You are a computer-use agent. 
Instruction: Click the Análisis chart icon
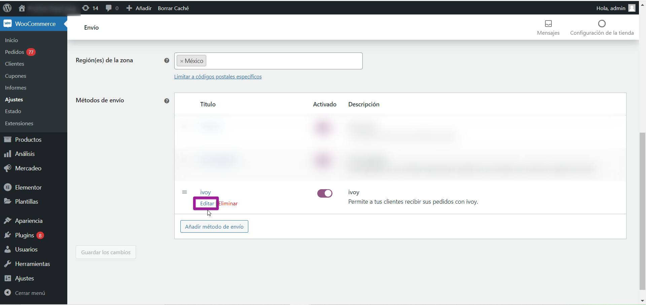[x=7, y=154]
